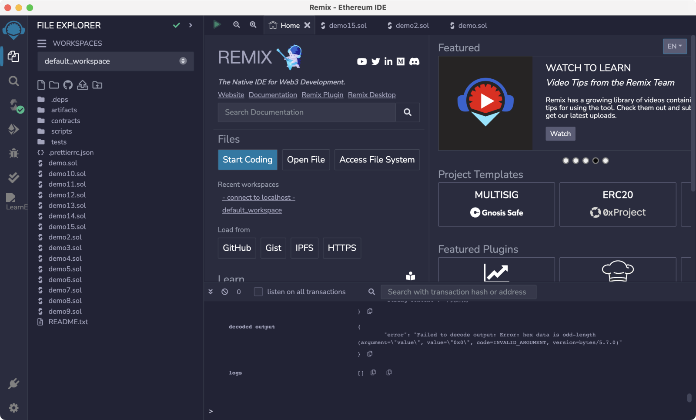Viewport: 696px width, 420px height.
Task: Open the EN language dropdown
Action: pyautogui.click(x=675, y=46)
